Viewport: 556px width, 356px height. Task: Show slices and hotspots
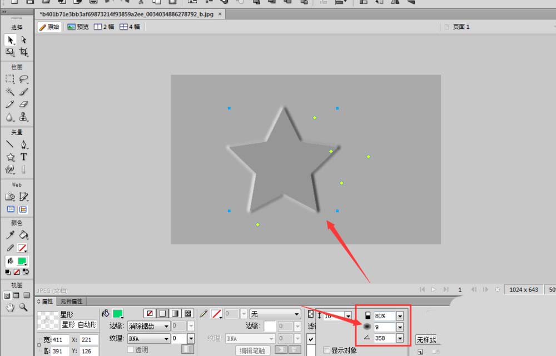click(x=23, y=209)
